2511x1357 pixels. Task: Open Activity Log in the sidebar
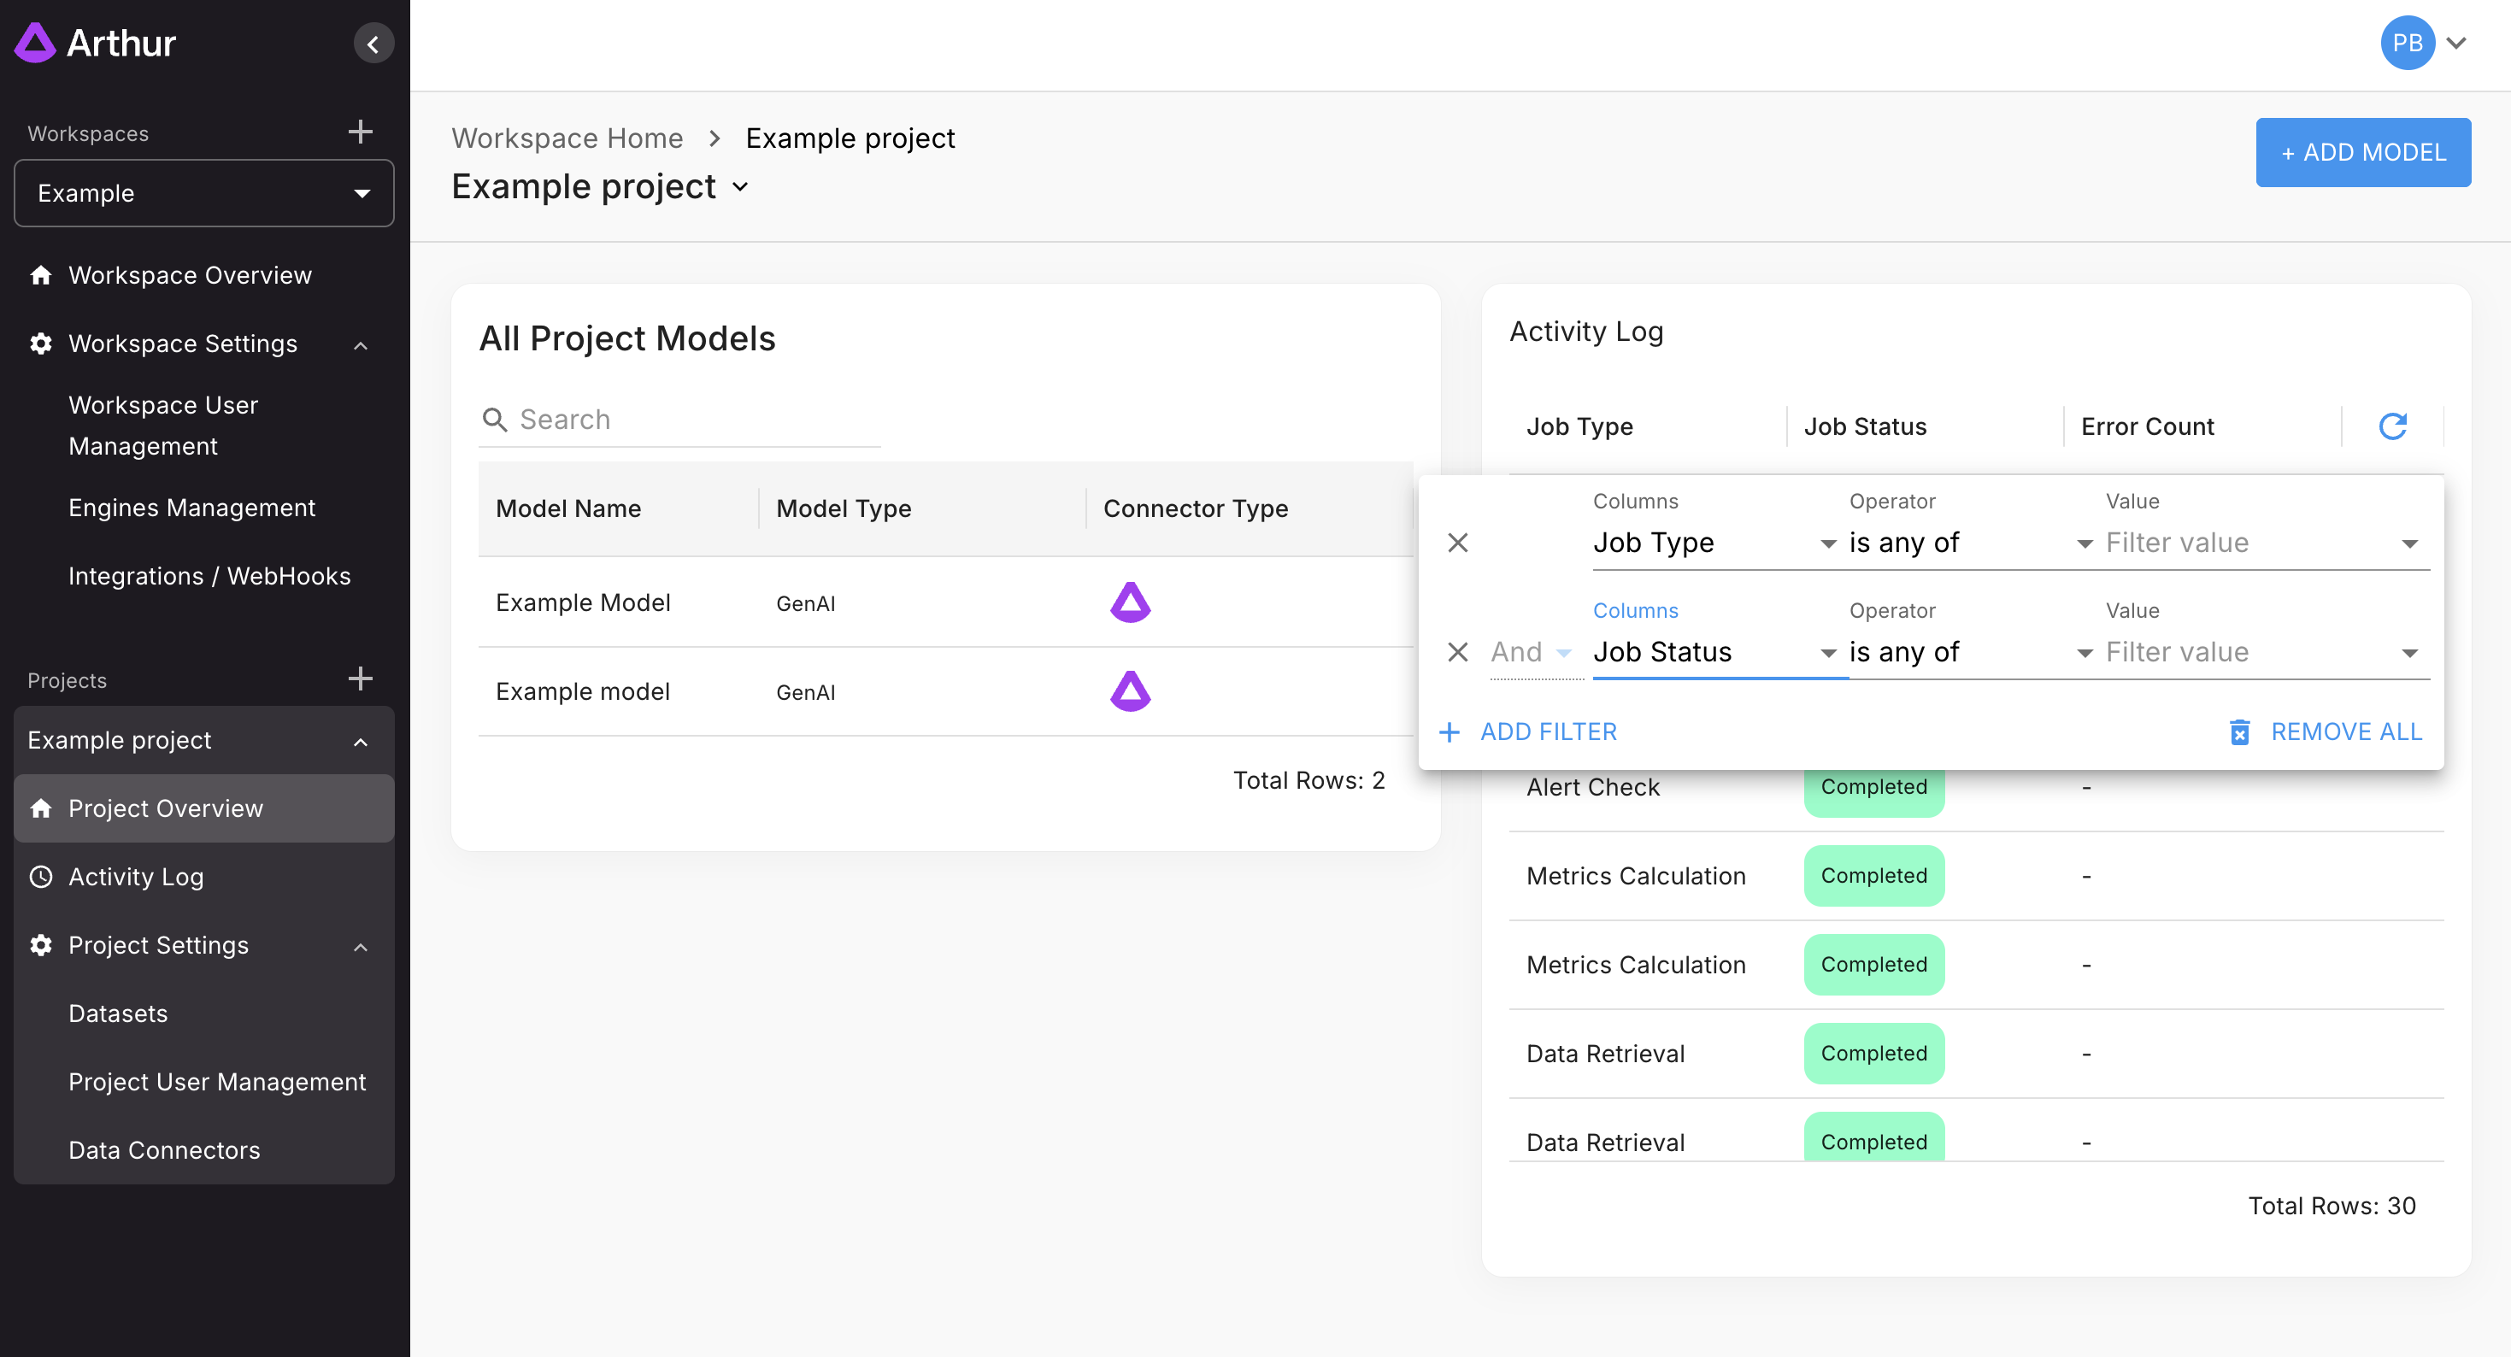click(136, 877)
